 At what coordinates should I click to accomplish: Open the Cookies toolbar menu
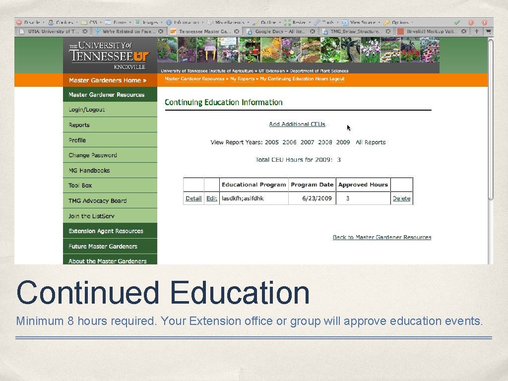(x=63, y=22)
